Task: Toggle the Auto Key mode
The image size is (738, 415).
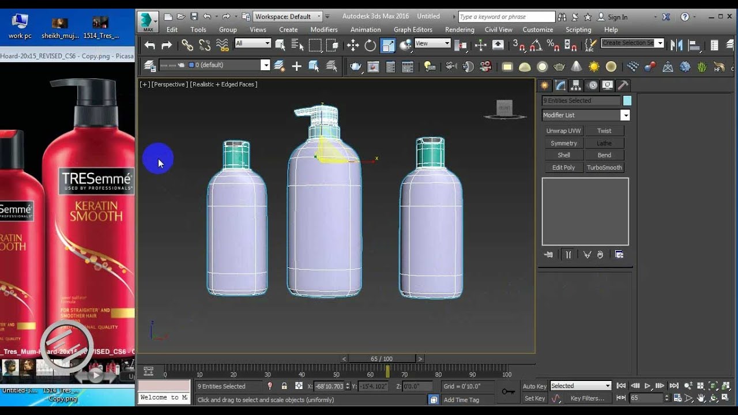Action: [534, 386]
